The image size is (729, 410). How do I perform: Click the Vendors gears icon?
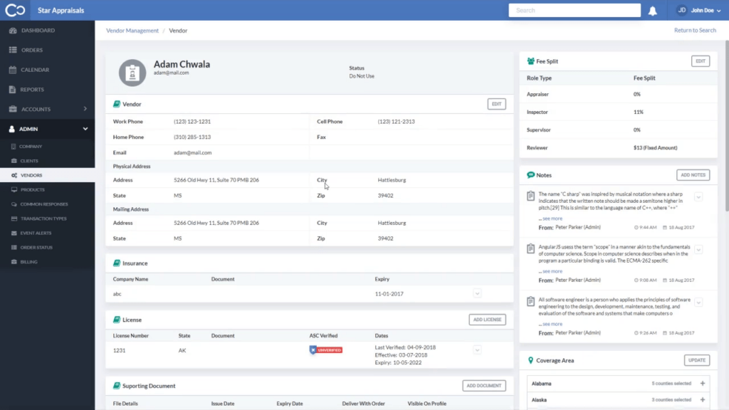tap(14, 175)
